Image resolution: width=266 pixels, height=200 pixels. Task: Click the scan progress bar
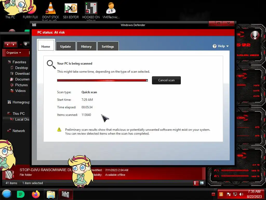coord(102,80)
